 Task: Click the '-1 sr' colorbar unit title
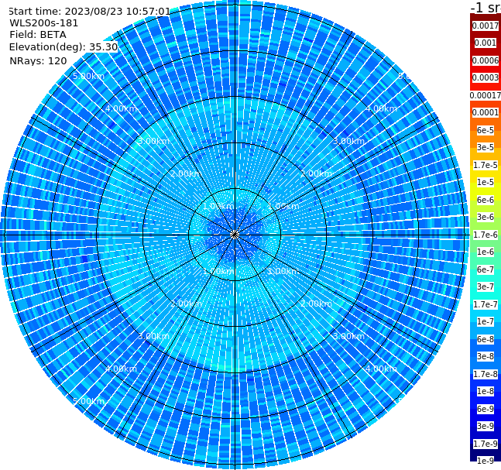tap(486, 7)
